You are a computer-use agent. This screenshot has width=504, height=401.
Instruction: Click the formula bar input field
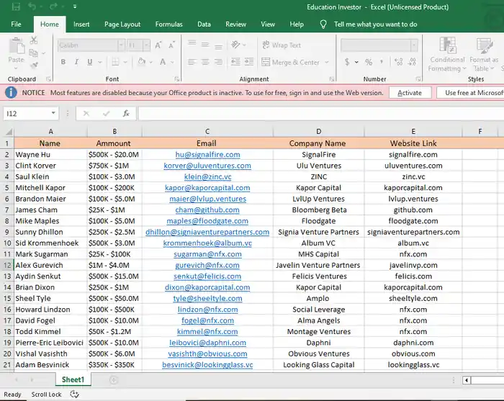pos(321,114)
